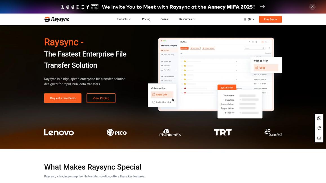Open WhatsApp contact icon
Image resolution: width=326 pixels, height=183 pixels.
(x=319, y=118)
